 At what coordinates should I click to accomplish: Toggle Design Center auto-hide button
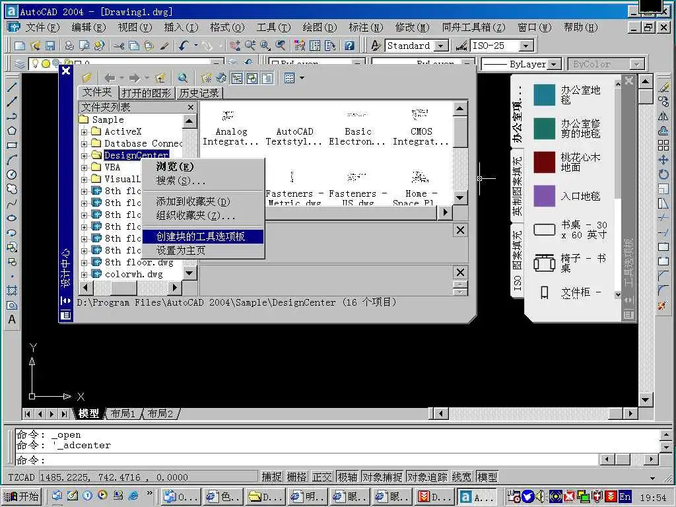coord(65,300)
